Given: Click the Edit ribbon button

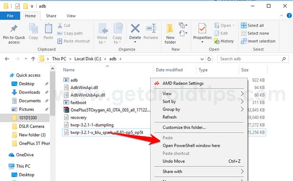Looking at the screenshot, I should (x=221, y=33).
